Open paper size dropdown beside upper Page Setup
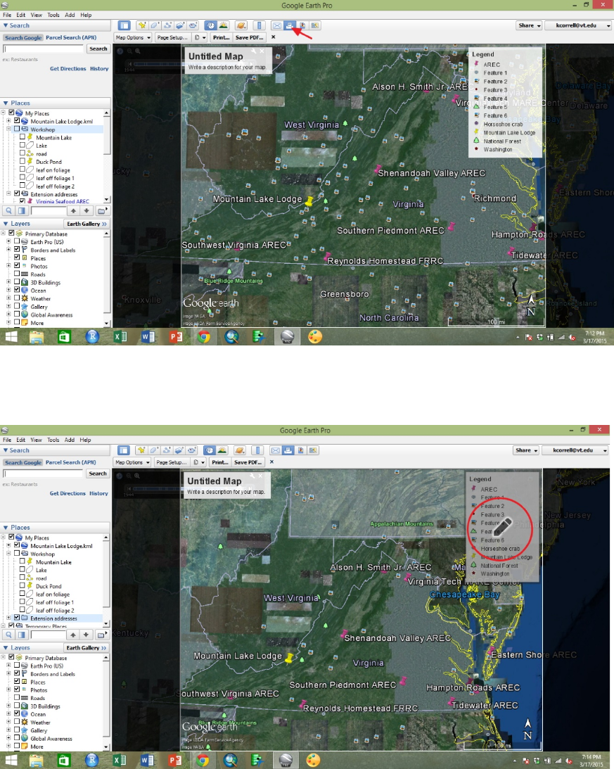Screen dimensions: 614x769 pyautogui.click(x=200, y=38)
